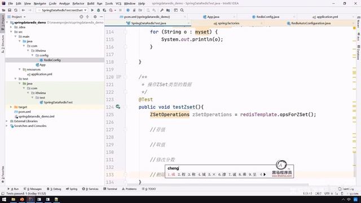Switch to the App.java tab
The width and height of the screenshot is (361, 203).
tap(211, 17)
